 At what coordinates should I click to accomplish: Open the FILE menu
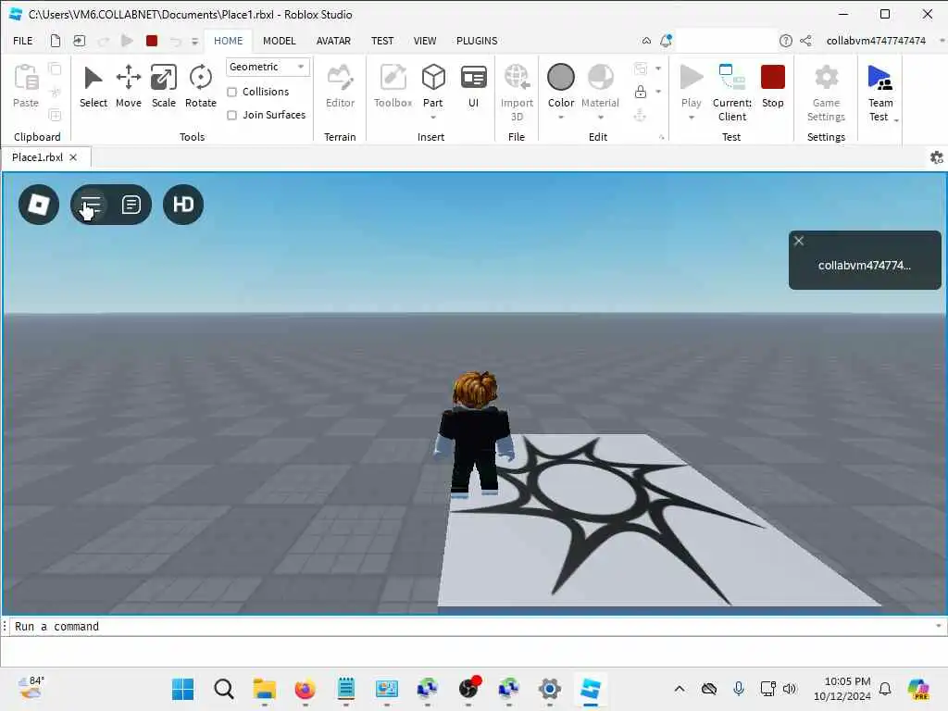click(x=23, y=41)
